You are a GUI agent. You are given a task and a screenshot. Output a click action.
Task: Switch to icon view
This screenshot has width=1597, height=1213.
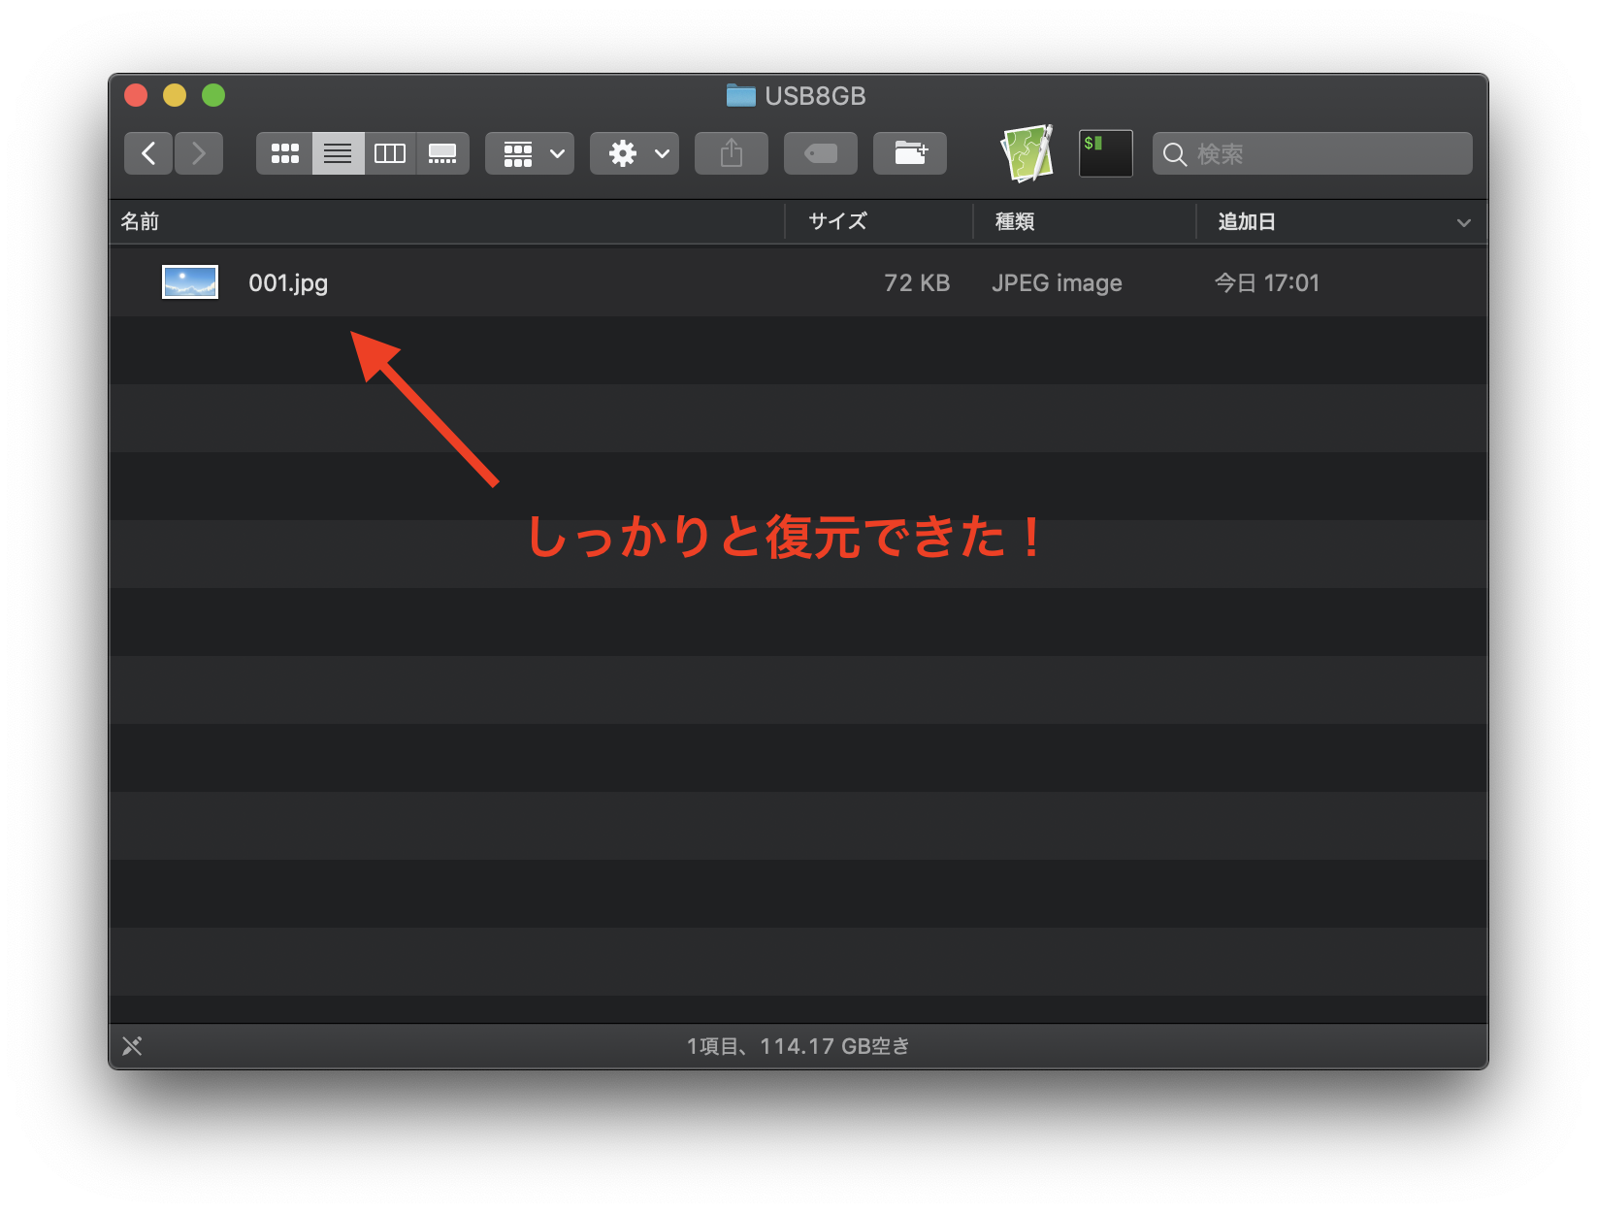click(284, 153)
